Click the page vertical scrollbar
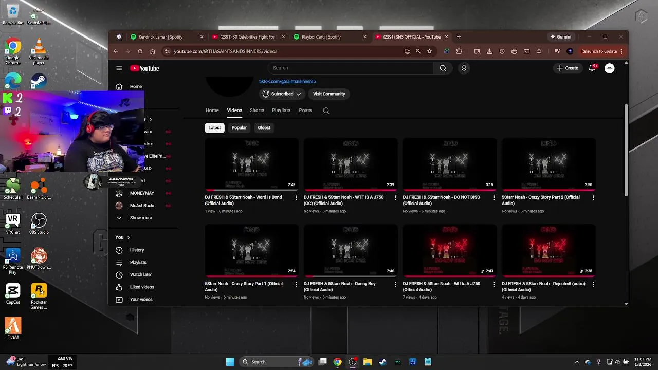 (626, 150)
